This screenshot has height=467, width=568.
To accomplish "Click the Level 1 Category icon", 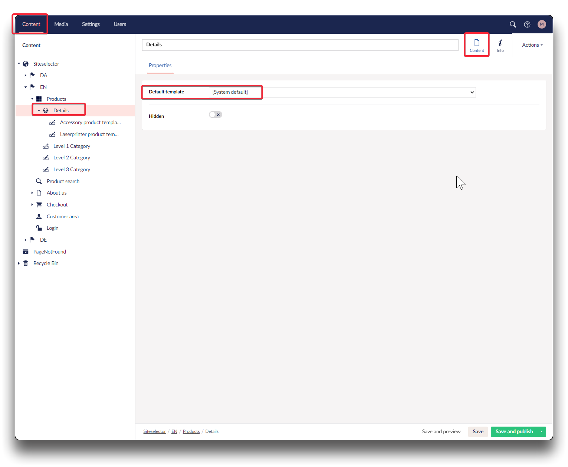I will (46, 146).
